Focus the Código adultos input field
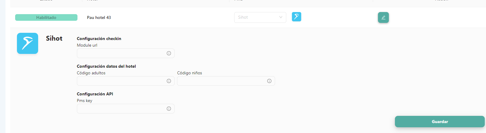 (x=126, y=81)
